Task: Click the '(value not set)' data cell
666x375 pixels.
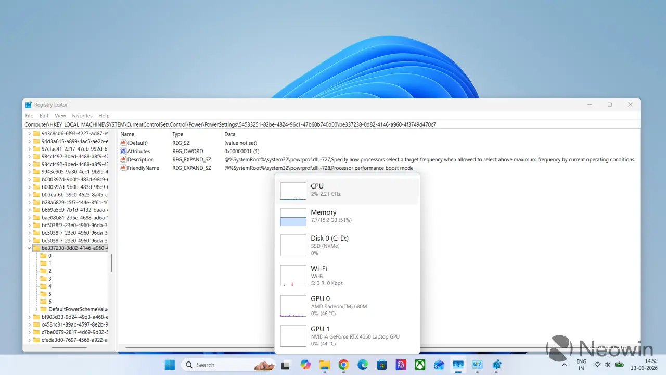Action: click(240, 143)
